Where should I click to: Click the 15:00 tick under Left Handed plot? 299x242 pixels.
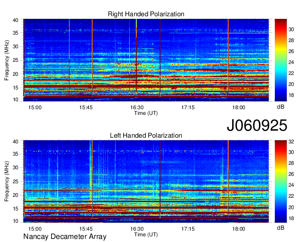35,229
